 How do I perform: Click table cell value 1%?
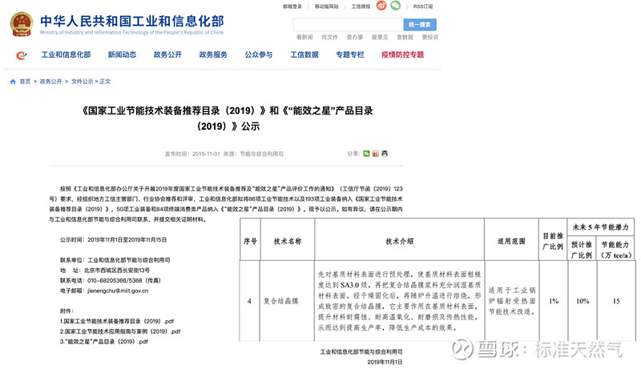tap(554, 301)
